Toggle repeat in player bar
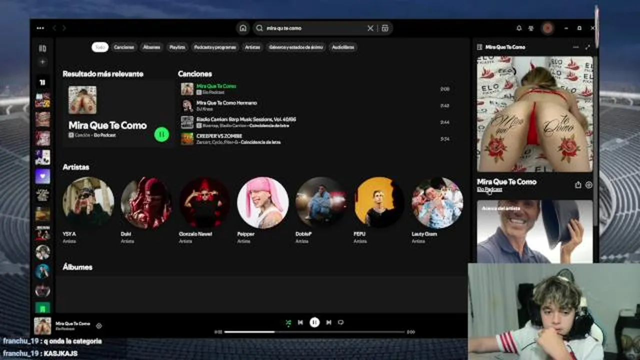Viewport: 640px width, 360px height. (341, 322)
